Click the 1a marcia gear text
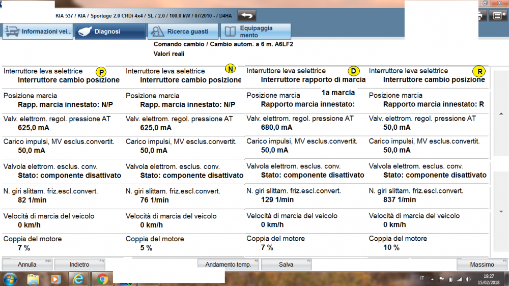The width and height of the screenshot is (509, 286). 338,93
